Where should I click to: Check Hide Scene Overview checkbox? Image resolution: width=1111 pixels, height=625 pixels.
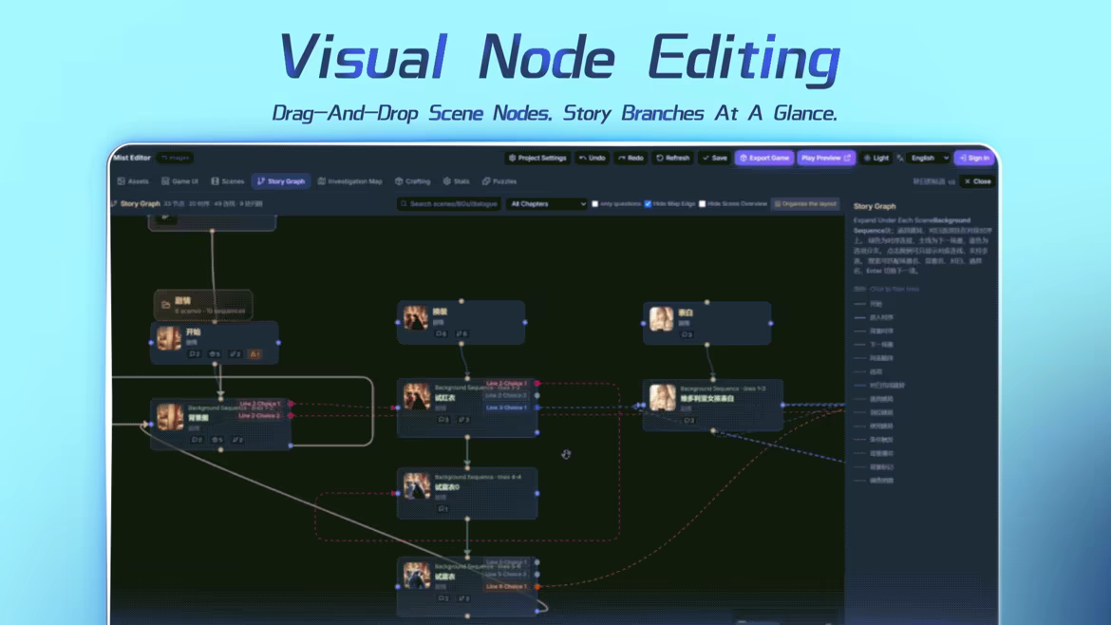[x=702, y=204]
